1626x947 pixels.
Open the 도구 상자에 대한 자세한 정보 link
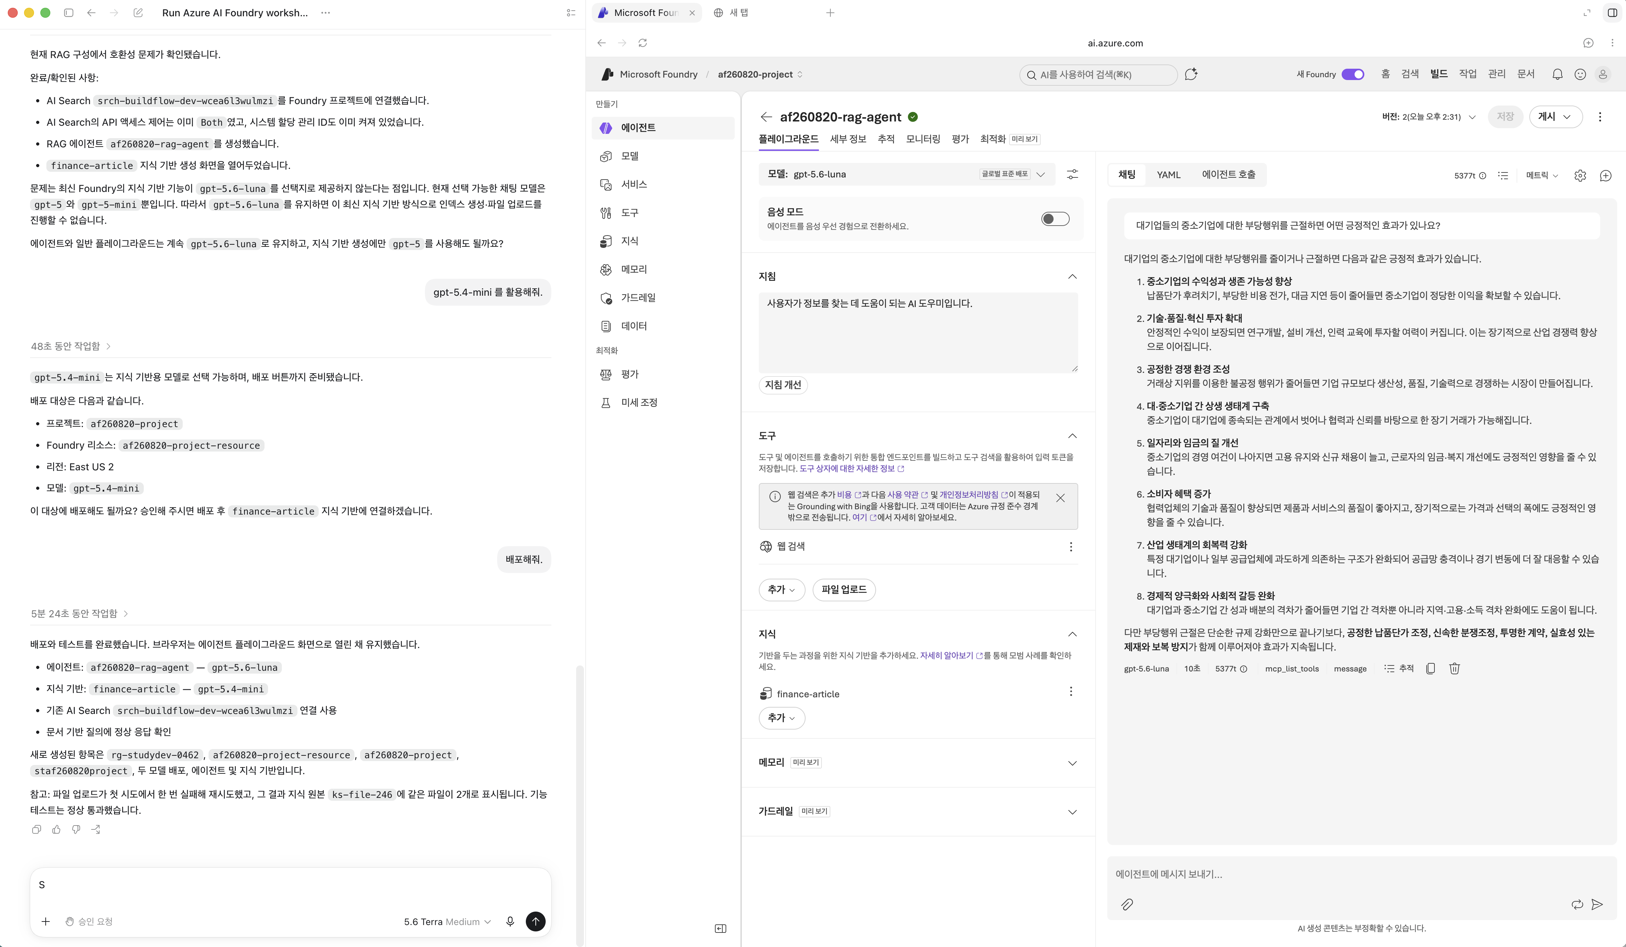852,469
